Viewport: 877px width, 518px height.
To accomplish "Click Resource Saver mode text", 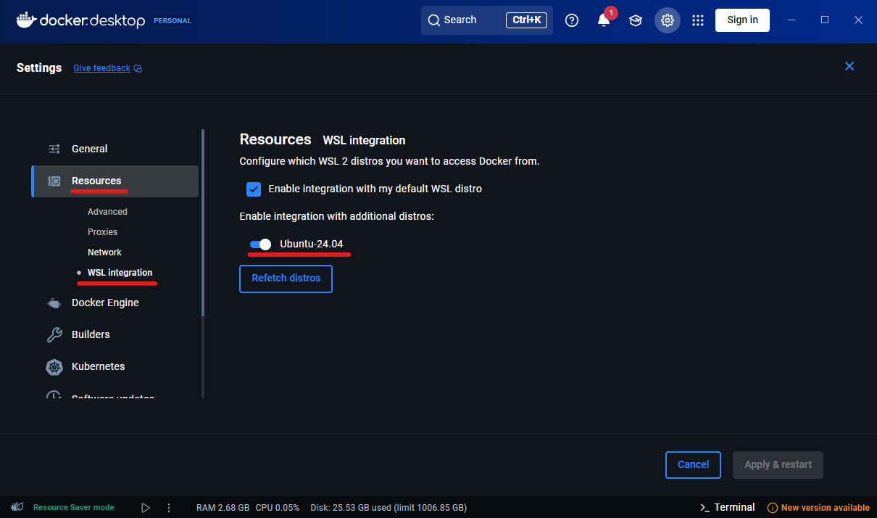I will point(73,508).
